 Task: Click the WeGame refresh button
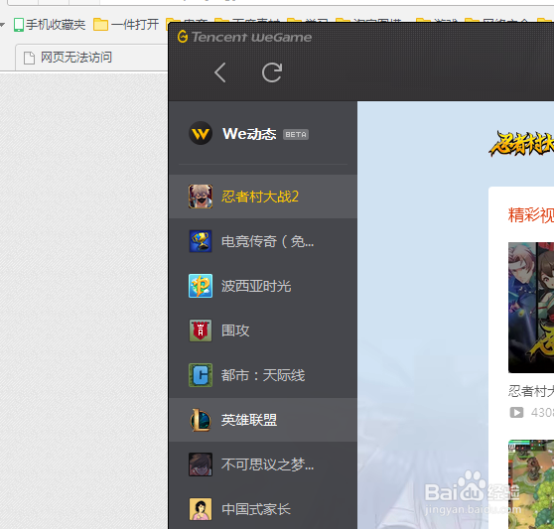click(x=272, y=72)
